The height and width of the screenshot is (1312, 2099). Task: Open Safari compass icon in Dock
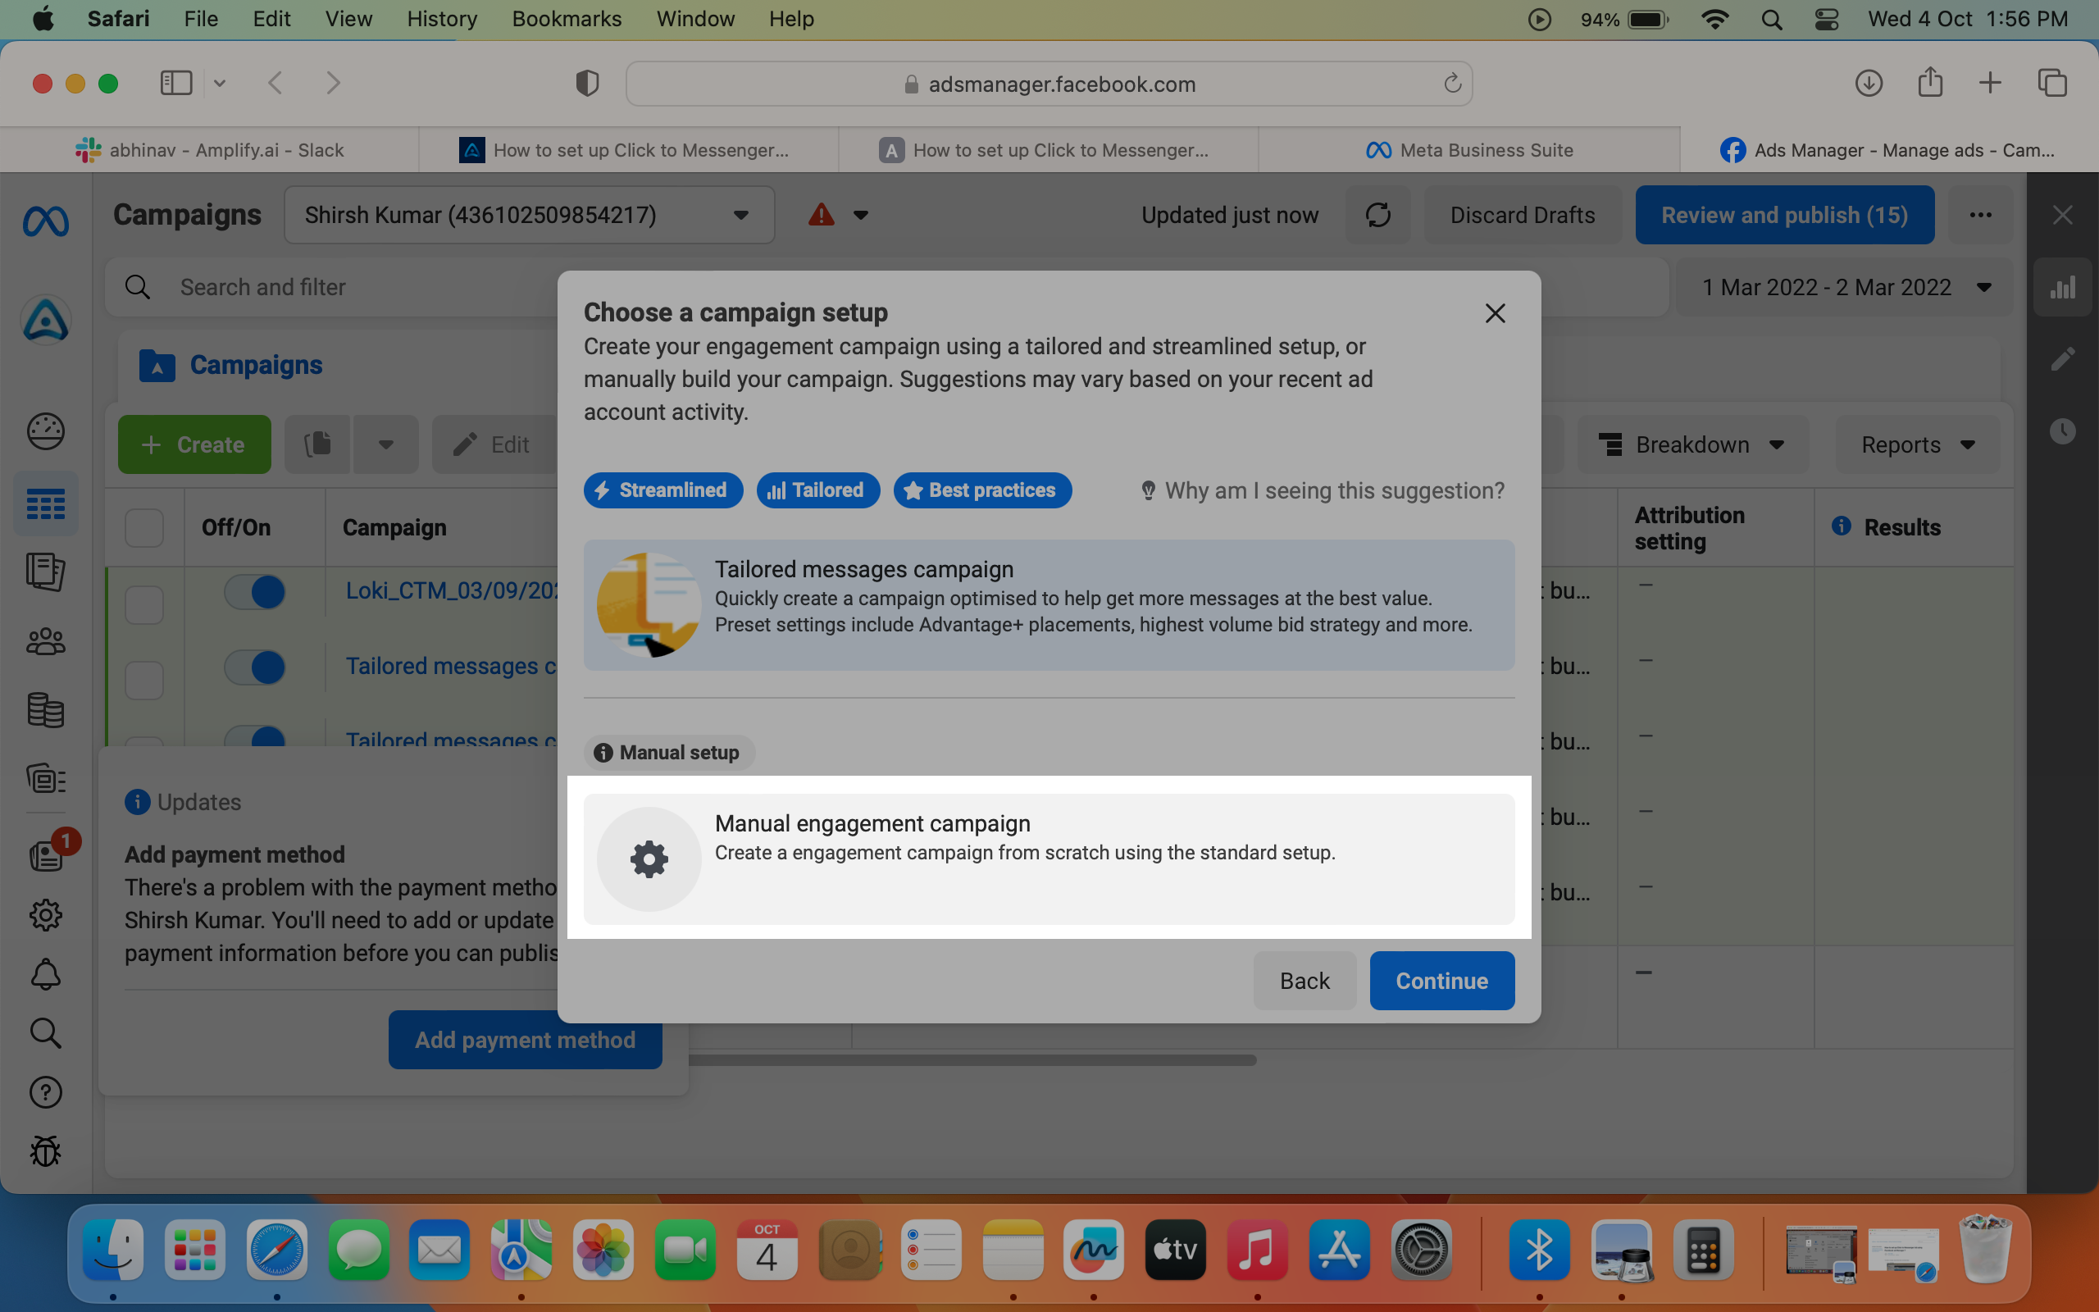(x=276, y=1250)
